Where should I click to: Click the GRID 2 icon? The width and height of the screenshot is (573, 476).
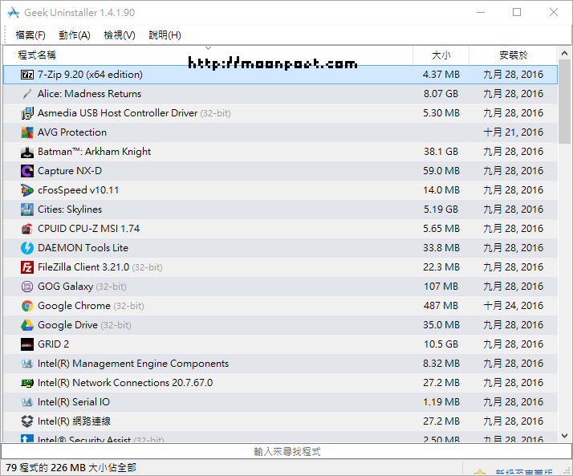(x=27, y=344)
